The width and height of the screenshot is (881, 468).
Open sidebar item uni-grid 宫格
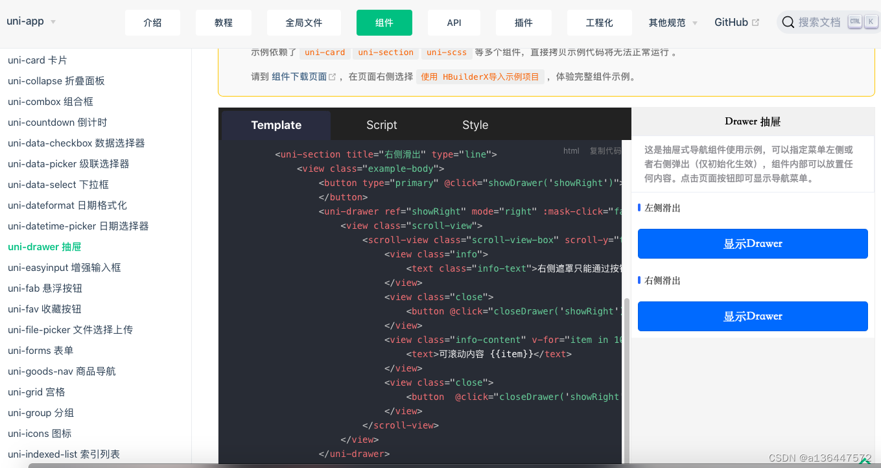36,392
